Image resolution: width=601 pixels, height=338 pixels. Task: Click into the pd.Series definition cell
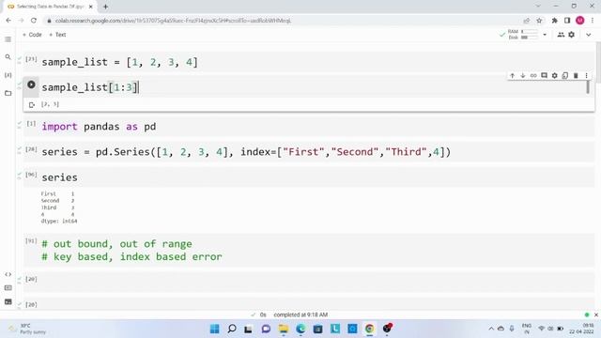click(309, 152)
